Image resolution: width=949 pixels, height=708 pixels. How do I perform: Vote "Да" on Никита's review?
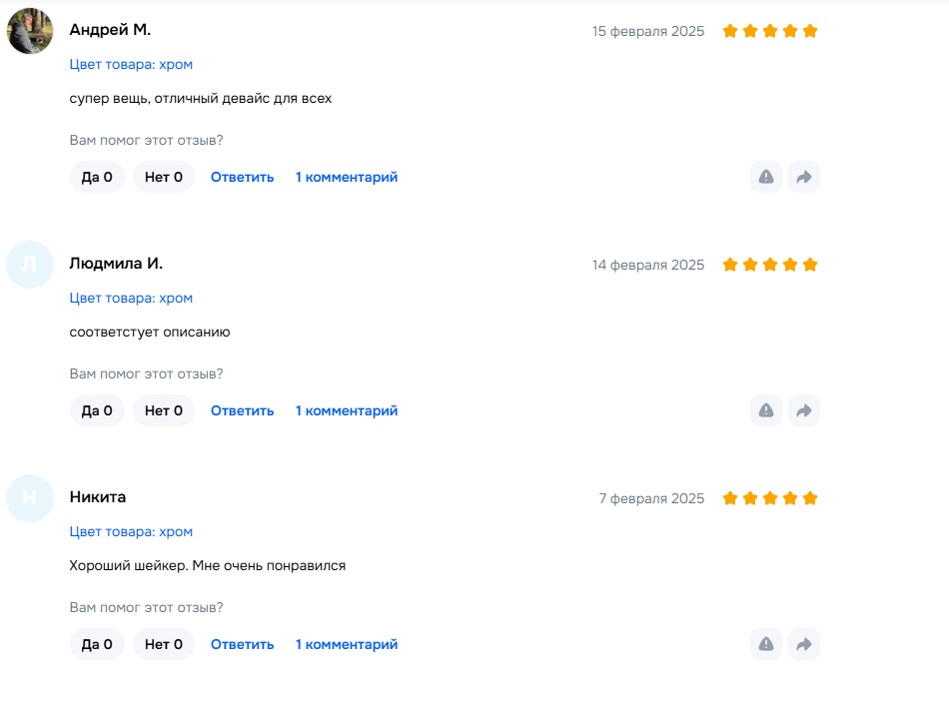pyautogui.click(x=97, y=644)
